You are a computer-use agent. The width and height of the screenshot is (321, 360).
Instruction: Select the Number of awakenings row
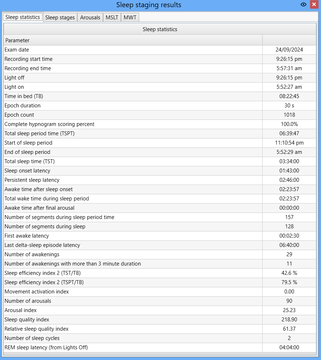[x=160, y=254]
